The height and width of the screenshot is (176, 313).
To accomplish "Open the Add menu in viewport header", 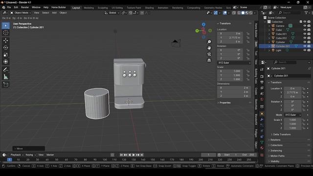I will (54, 13).
